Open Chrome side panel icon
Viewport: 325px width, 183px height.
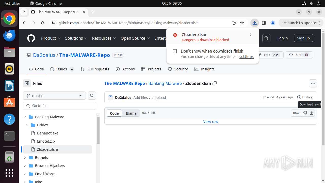click(x=264, y=23)
